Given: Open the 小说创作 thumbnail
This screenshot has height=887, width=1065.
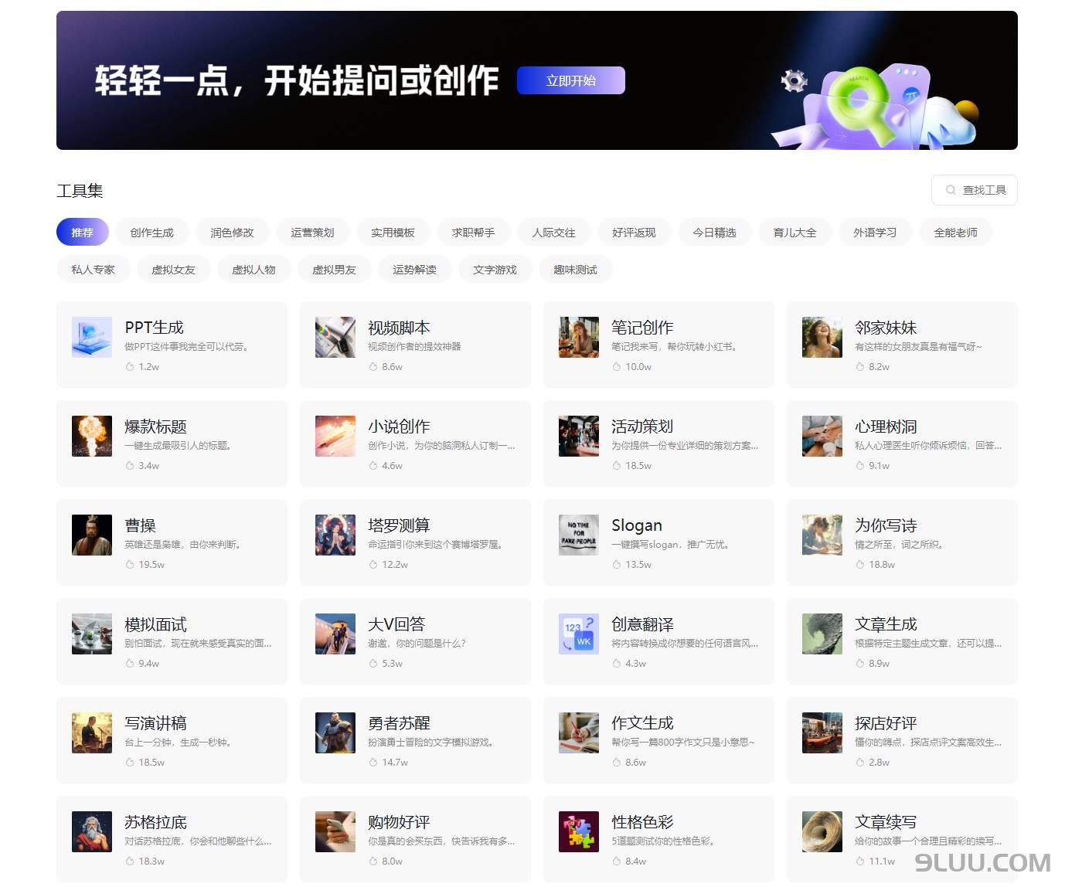Looking at the screenshot, I should click(335, 436).
